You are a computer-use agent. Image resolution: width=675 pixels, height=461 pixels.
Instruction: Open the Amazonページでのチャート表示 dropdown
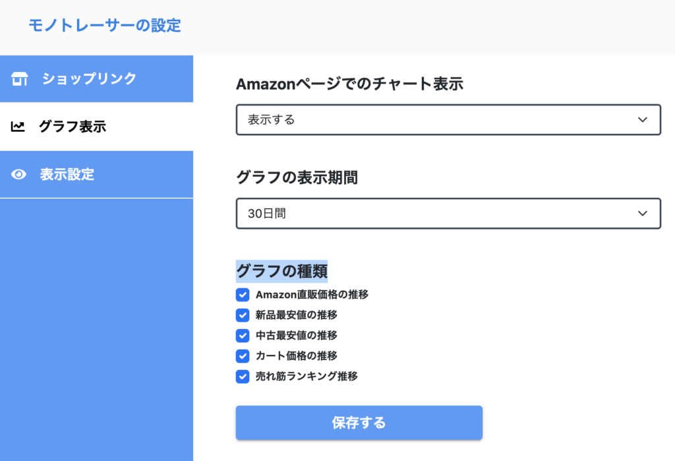click(x=448, y=120)
